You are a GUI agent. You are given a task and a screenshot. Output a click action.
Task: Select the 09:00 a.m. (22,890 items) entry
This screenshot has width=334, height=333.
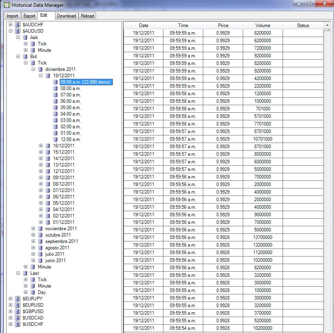[86, 82]
